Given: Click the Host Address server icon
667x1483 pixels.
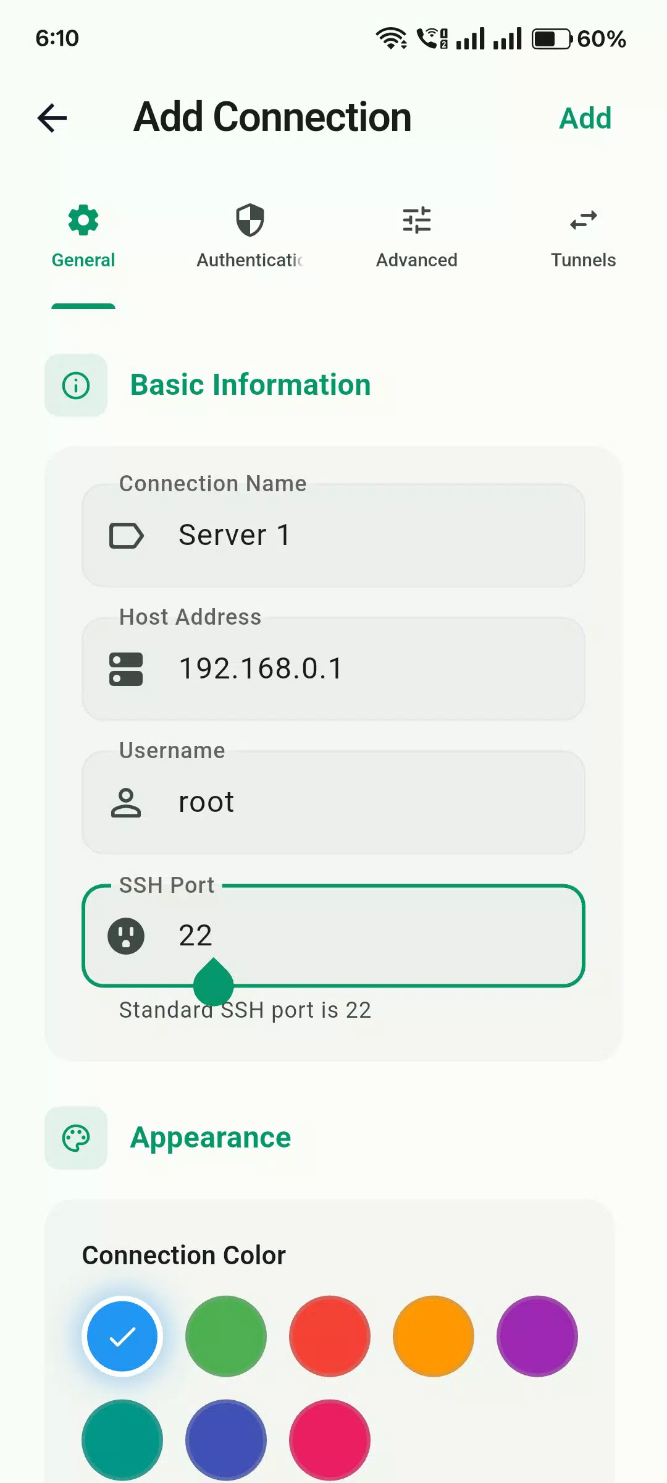Looking at the screenshot, I should [126, 669].
